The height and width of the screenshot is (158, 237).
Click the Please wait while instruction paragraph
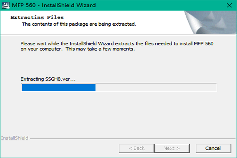click(117, 46)
